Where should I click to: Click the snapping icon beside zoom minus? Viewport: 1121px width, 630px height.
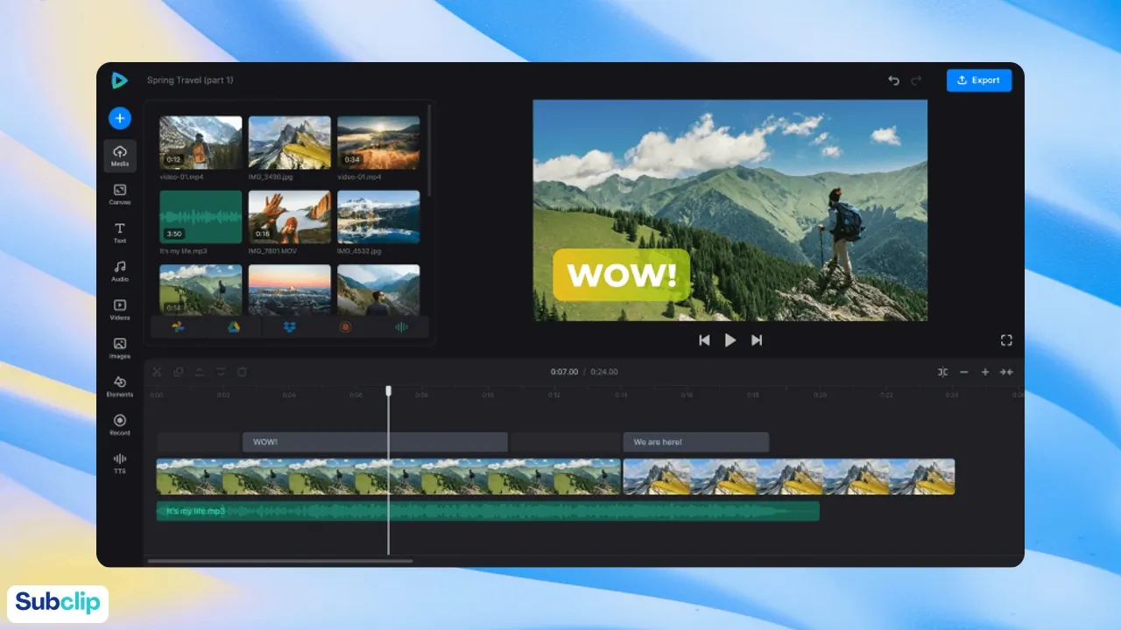pos(942,372)
